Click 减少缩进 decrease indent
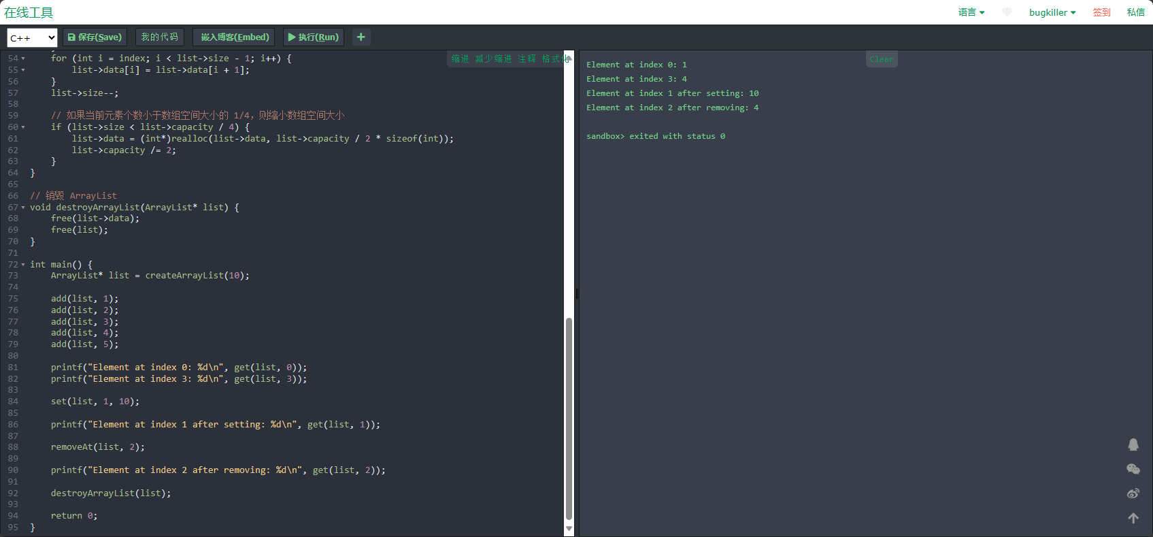 coord(493,59)
